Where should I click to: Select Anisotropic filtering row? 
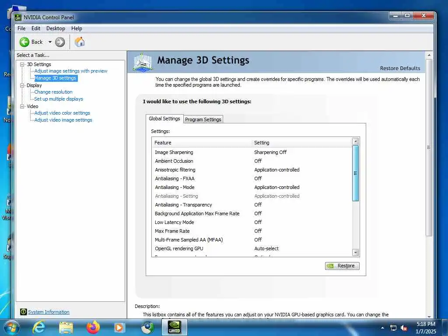[x=252, y=170]
